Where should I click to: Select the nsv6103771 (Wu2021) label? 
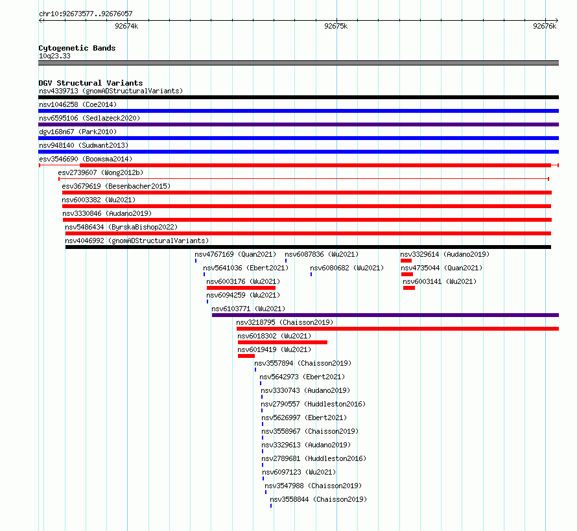[248, 309]
